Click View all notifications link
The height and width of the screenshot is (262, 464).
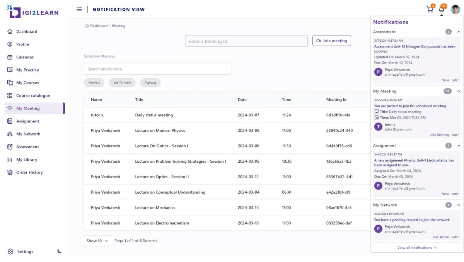point(417,248)
